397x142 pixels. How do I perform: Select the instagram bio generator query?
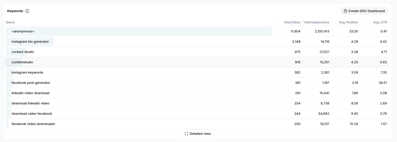click(30, 42)
